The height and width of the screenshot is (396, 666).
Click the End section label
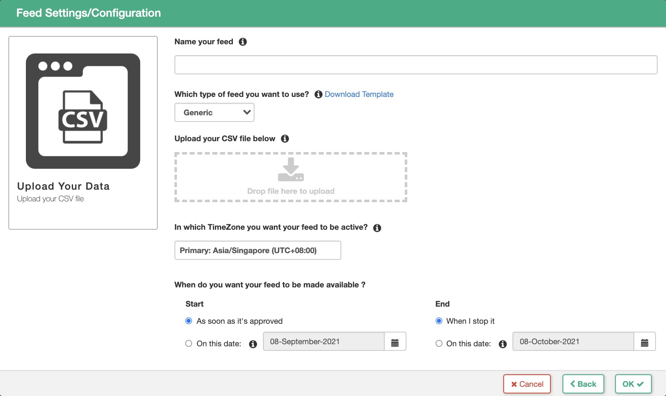click(442, 304)
